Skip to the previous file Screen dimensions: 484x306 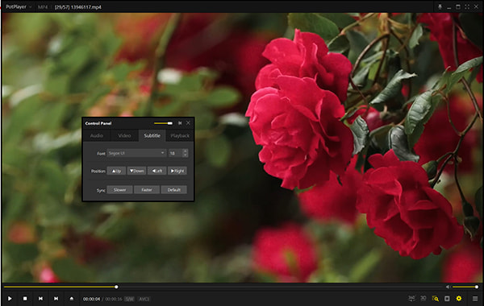pyautogui.click(x=40, y=299)
